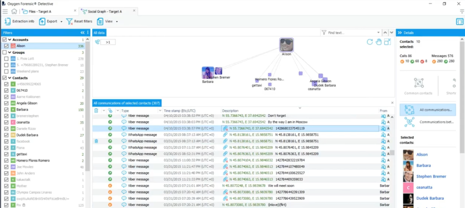
Task: Uncheck the ceanatta contact checkbox
Action: tap(6, 122)
